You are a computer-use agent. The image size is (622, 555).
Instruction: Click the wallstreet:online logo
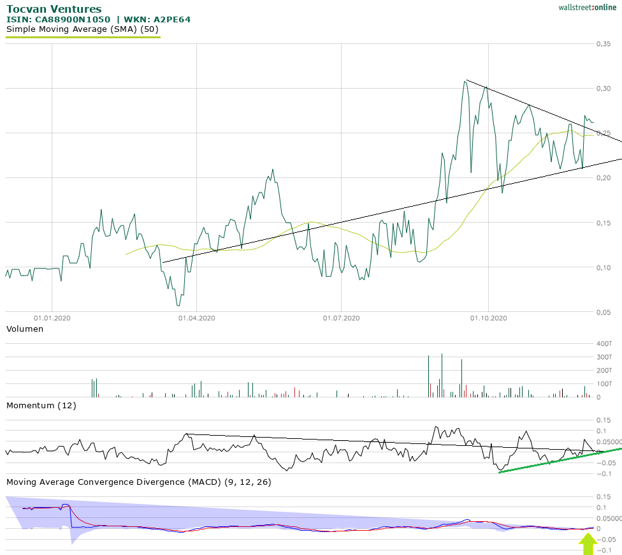(x=588, y=7)
